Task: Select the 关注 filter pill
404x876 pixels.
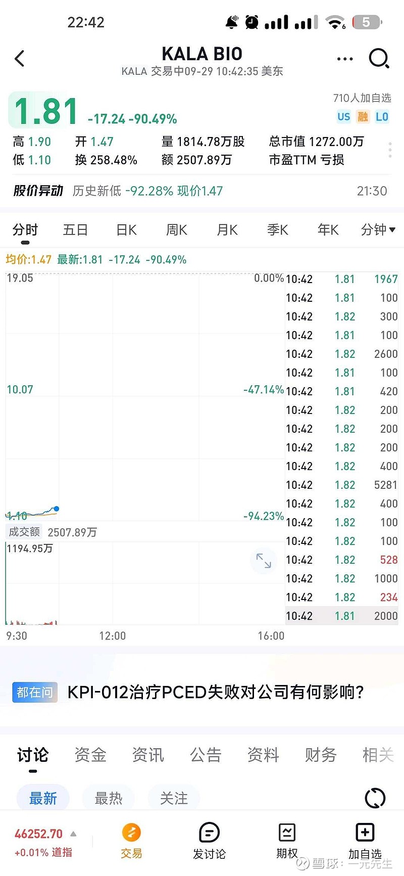Action: [x=174, y=798]
